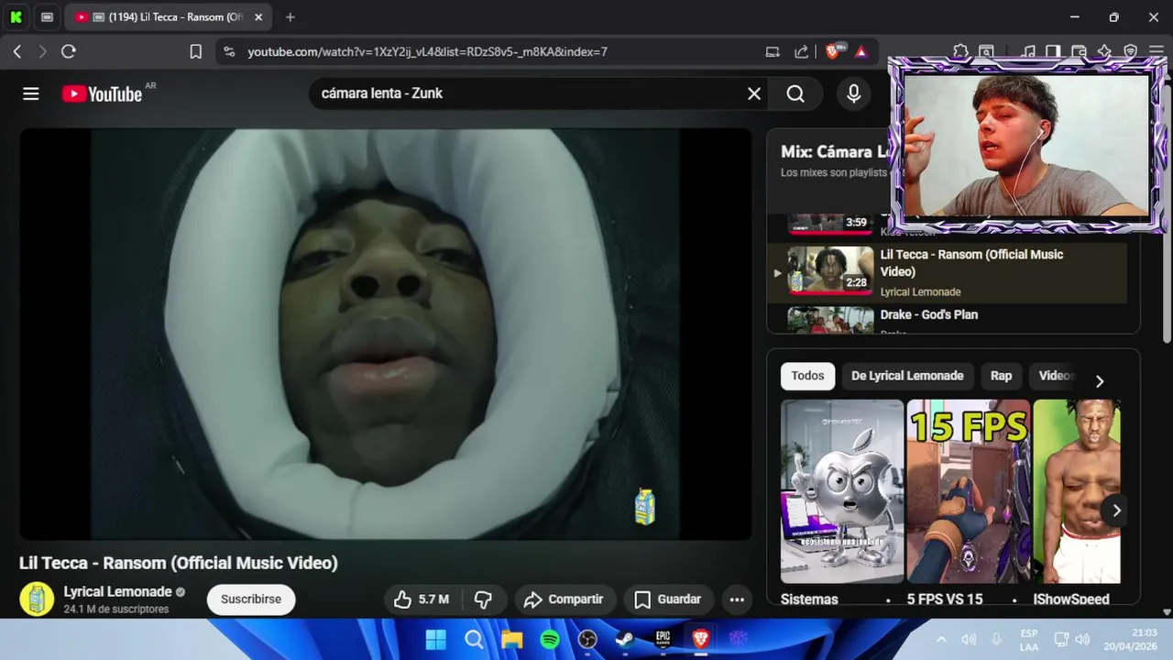Open the 2:28 Ransom playlist thumbnail

click(831, 271)
